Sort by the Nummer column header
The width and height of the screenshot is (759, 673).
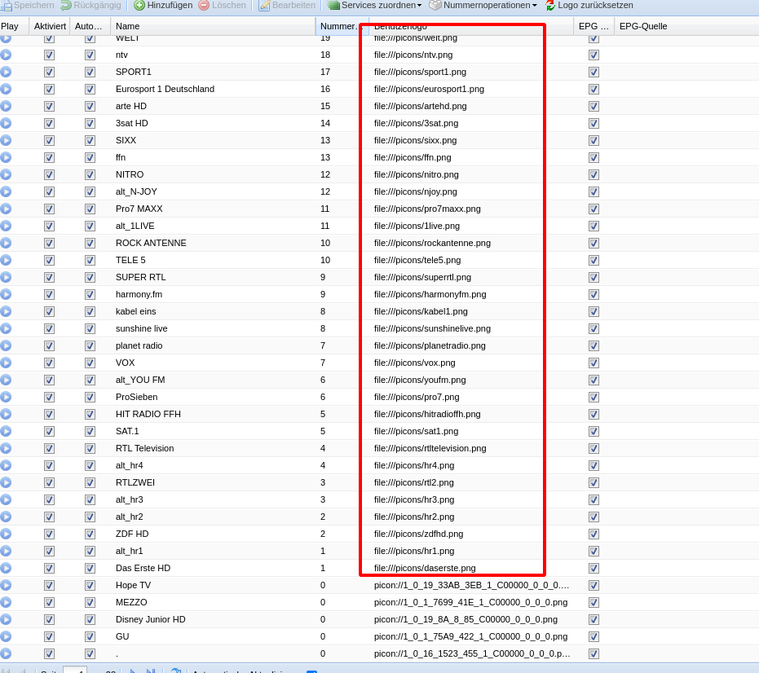coord(342,26)
